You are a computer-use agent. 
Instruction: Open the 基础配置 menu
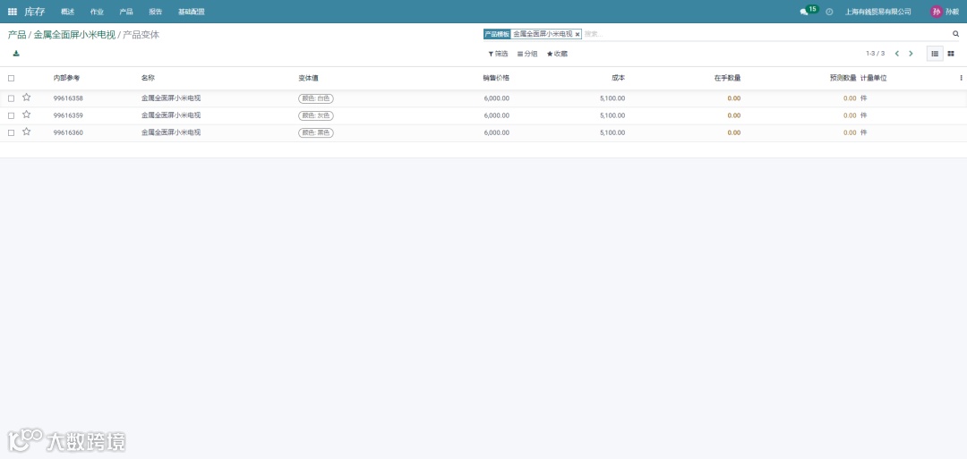pyautogui.click(x=192, y=12)
